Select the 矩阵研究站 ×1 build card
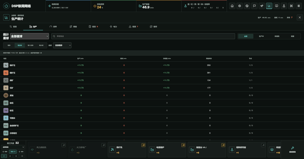The image size is (304, 159). (x=247, y=150)
